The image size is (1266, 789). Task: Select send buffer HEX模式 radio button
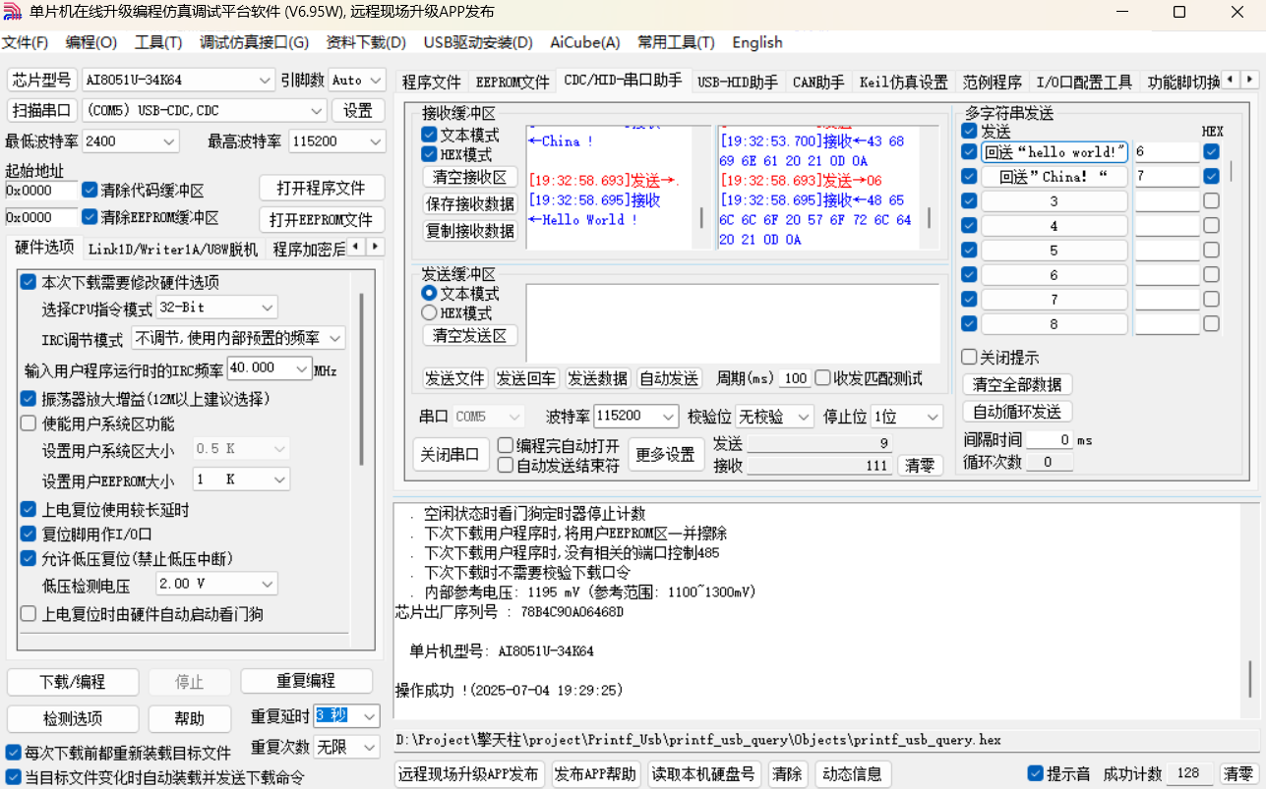pos(429,312)
